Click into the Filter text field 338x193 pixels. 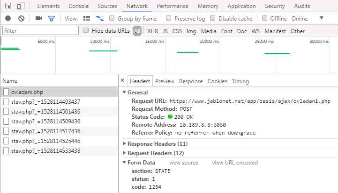pos(40,30)
